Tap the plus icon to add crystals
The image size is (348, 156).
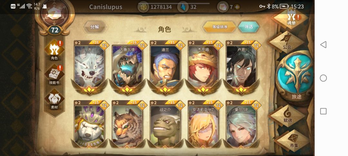[x=237, y=7]
